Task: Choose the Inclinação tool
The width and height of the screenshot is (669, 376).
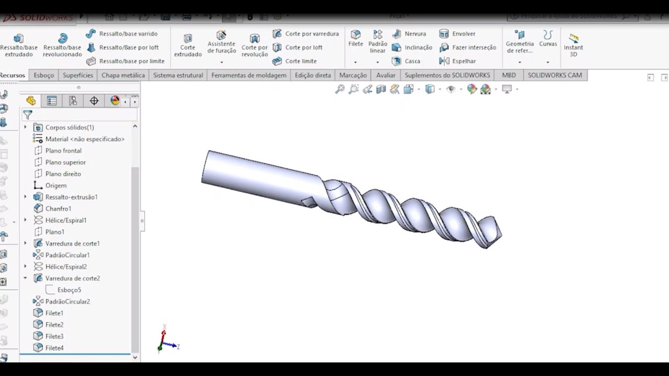Action: pyautogui.click(x=412, y=48)
